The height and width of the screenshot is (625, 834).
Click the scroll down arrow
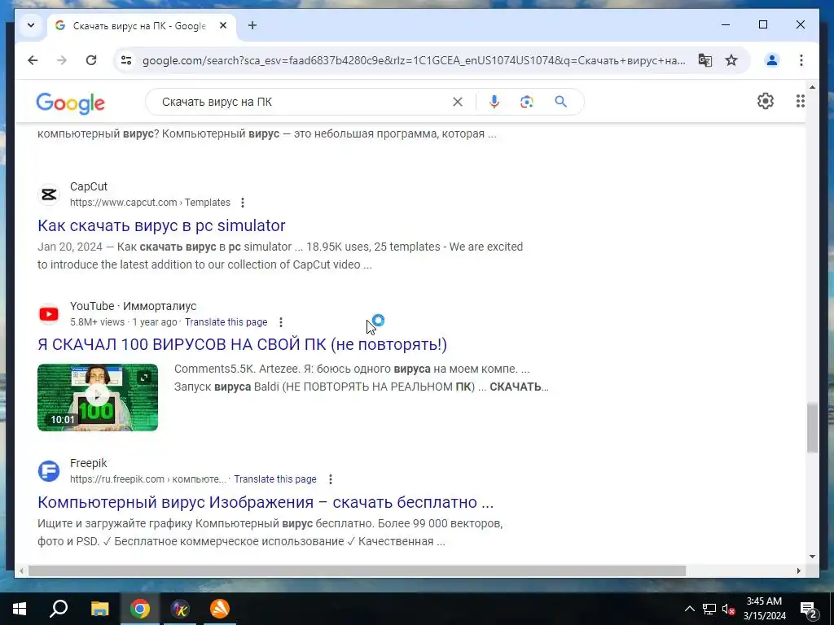point(812,557)
